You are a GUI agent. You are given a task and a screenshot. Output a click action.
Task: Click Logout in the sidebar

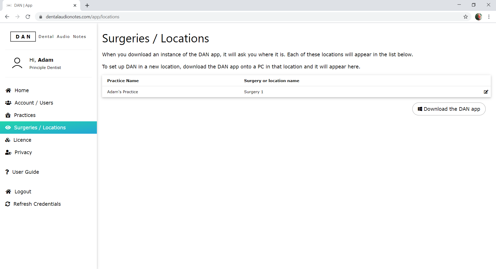[x=23, y=192]
